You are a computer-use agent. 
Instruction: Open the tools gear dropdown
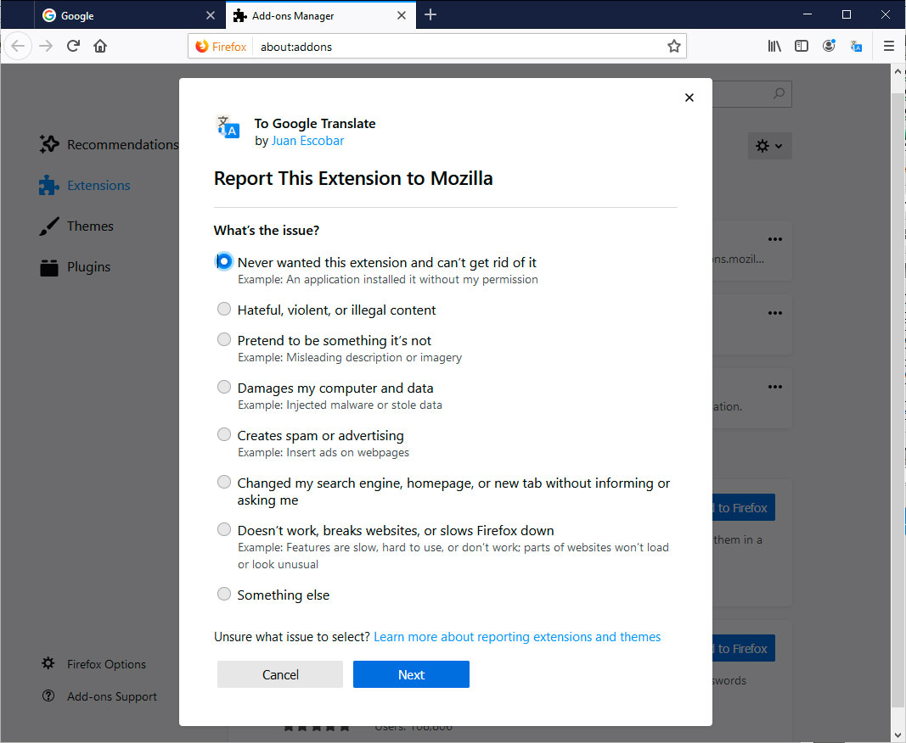[769, 146]
